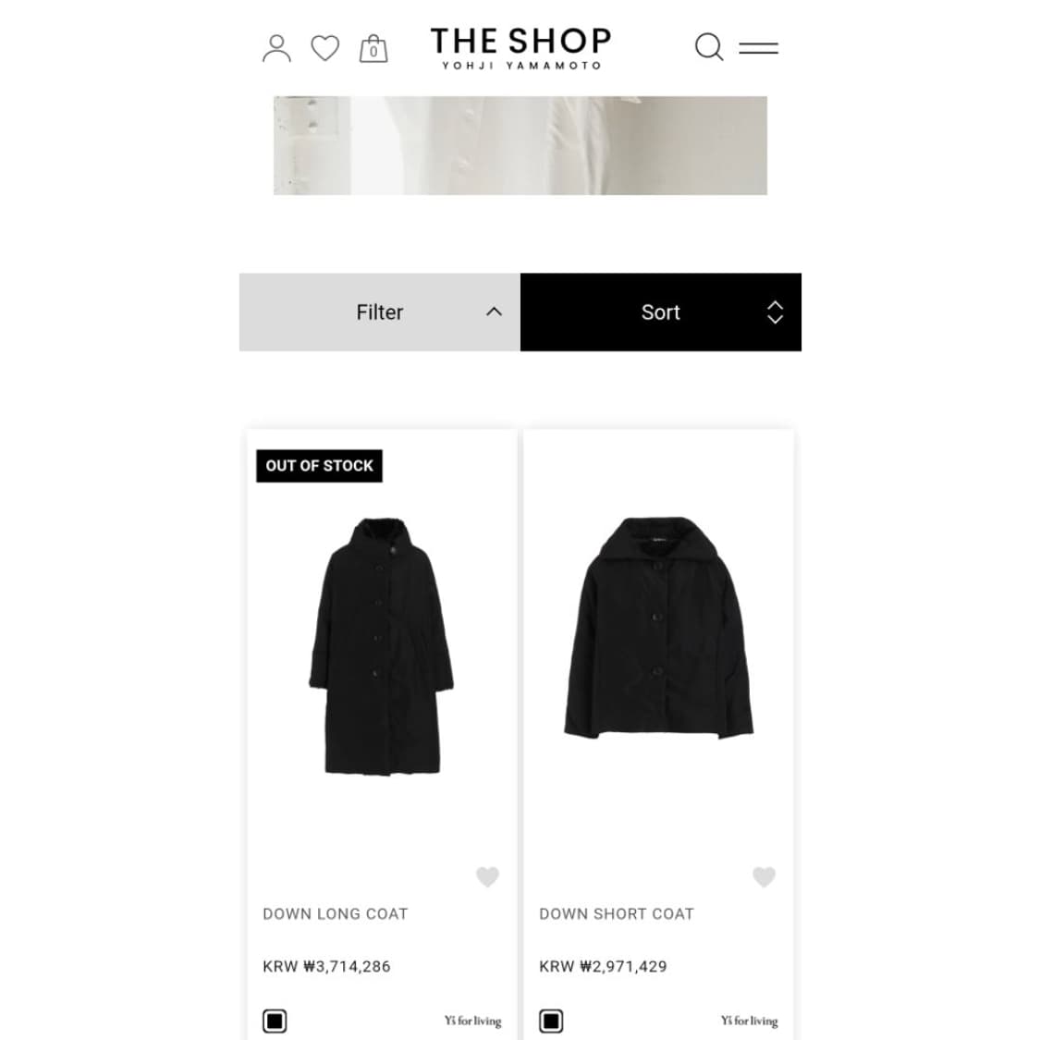Open the Down Long Coat product image
The height and width of the screenshot is (1040, 1040).
[382, 645]
